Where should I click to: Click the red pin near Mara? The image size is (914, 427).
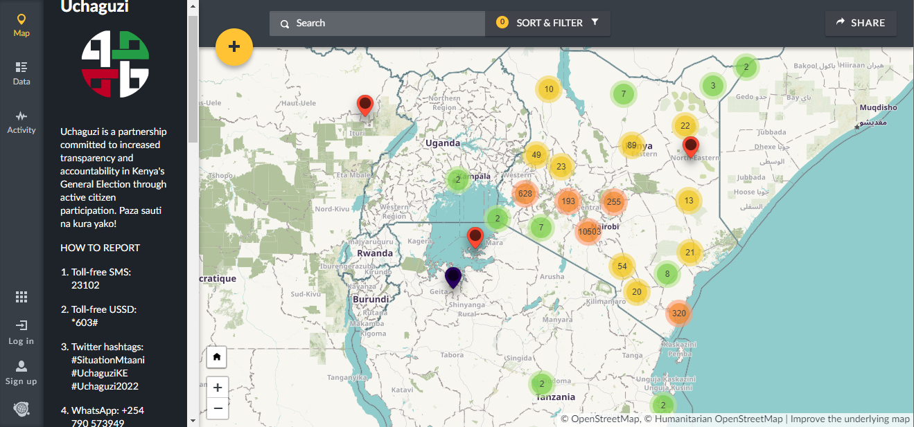[x=475, y=238]
